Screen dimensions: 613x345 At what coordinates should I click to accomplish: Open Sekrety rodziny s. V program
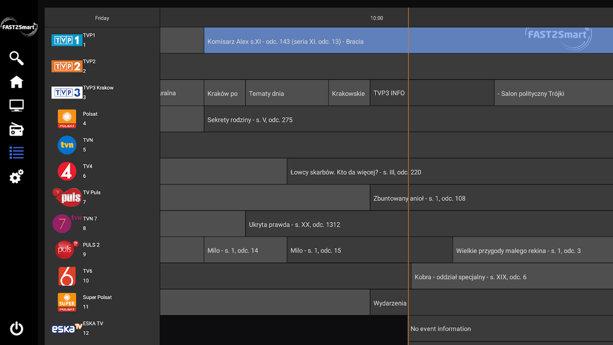[x=408, y=119]
